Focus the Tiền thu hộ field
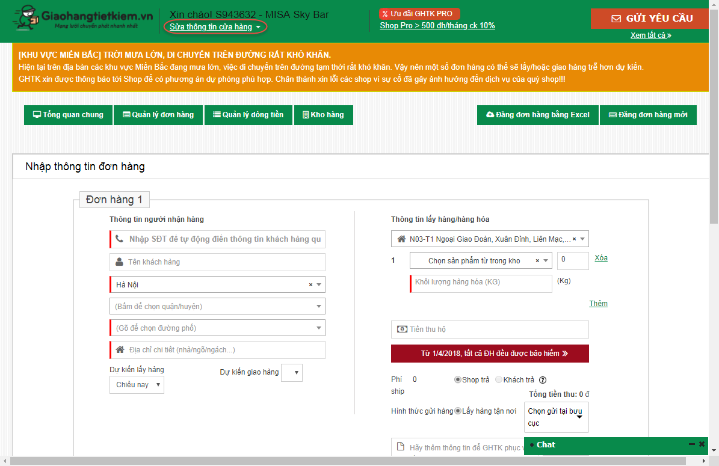The height and width of the screenshot is (466, 719). pos(490,330)
